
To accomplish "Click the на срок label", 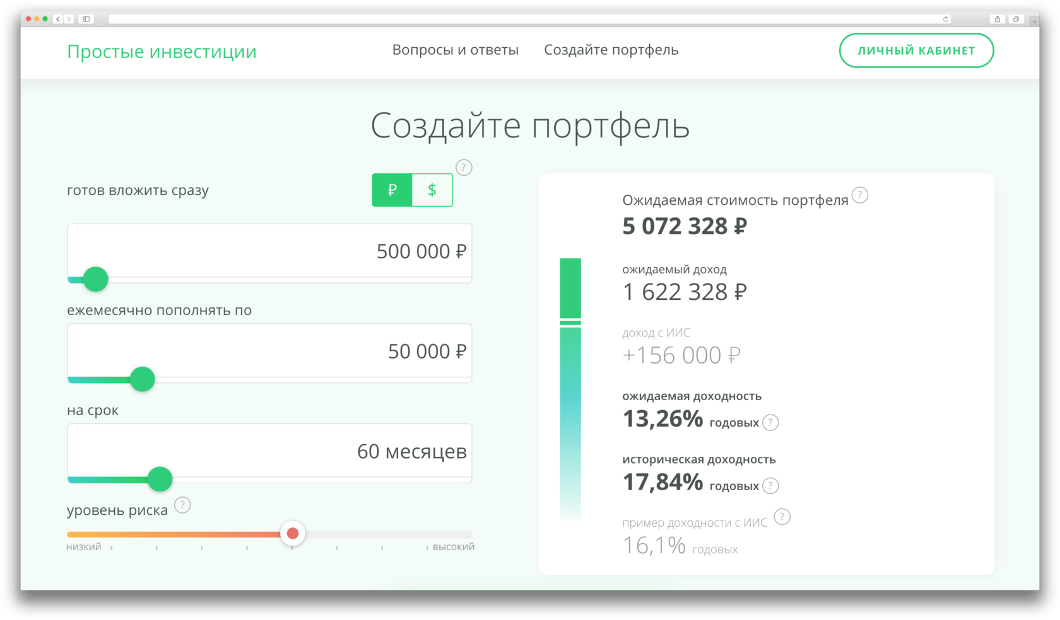I will coord(93,410).
